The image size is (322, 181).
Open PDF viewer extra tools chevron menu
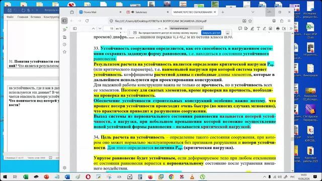tap(291, 29)
